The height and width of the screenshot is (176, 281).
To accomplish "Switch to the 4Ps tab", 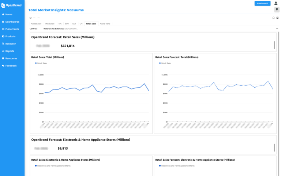I will (x=60, y=24).
